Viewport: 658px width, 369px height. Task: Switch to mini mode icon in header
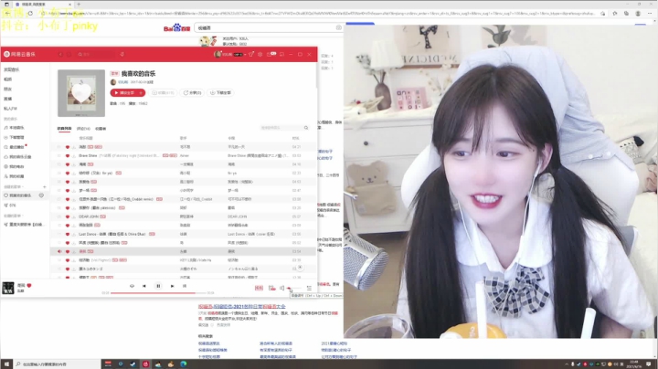282,54
